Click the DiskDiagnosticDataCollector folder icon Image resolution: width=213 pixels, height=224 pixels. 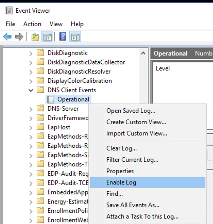40,62
